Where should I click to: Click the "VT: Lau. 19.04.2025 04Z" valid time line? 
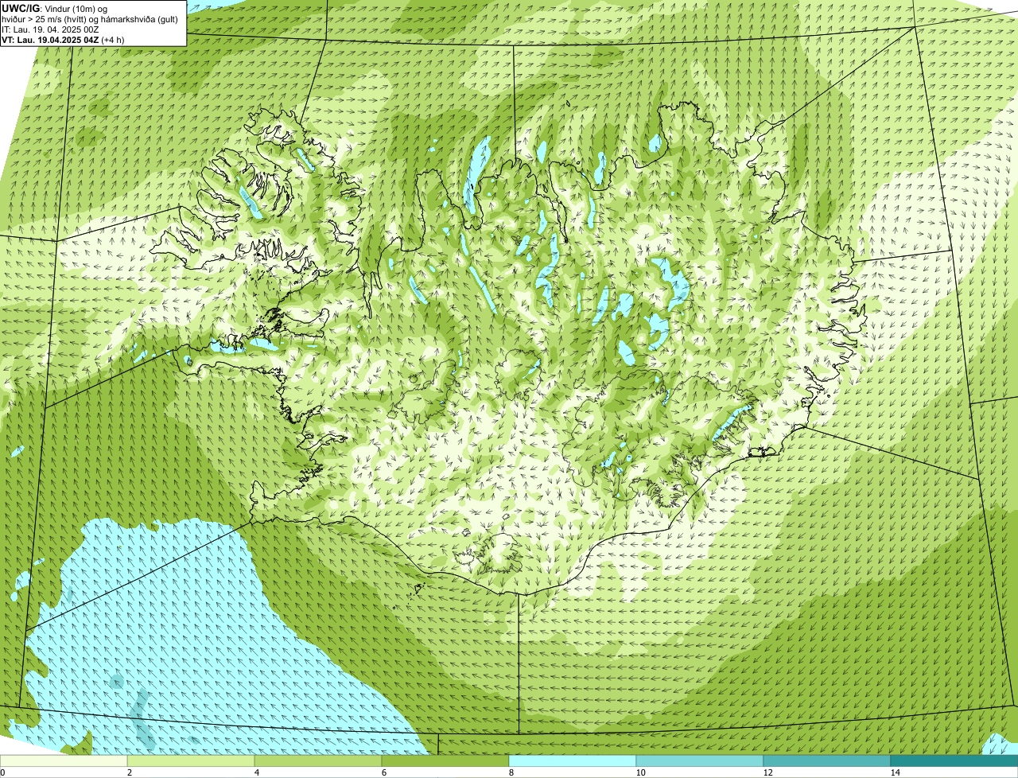pos(50,40)
